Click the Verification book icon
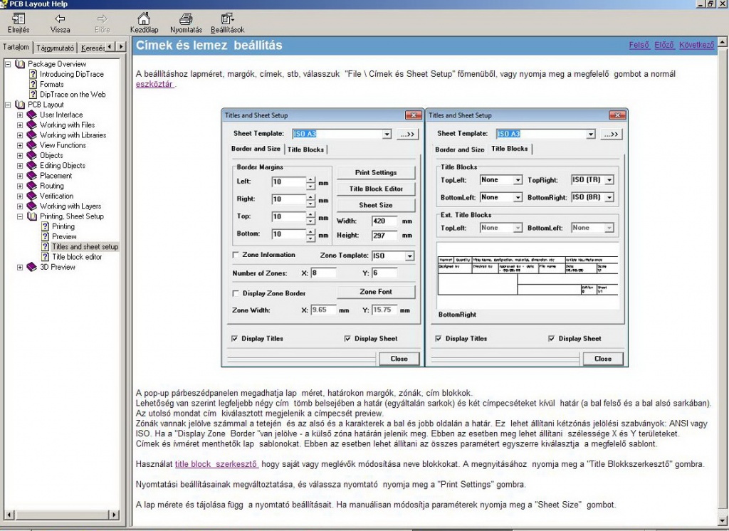Image resolution: width=729 pixels, height=531 pixels. (31, 196)
